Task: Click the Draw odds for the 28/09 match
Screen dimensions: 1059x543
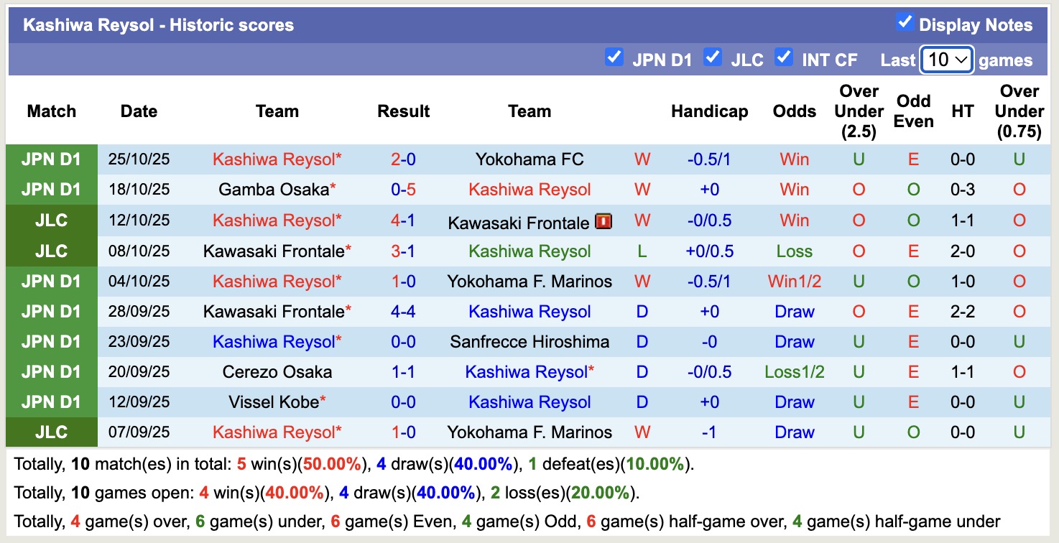Action: point(793,311)
